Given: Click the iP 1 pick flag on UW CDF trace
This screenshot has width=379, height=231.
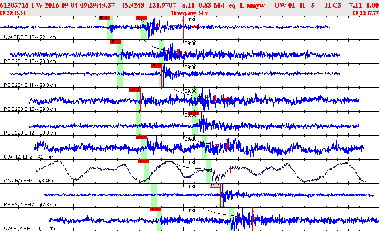Looking at the screenshot, I should click(104, 18).
